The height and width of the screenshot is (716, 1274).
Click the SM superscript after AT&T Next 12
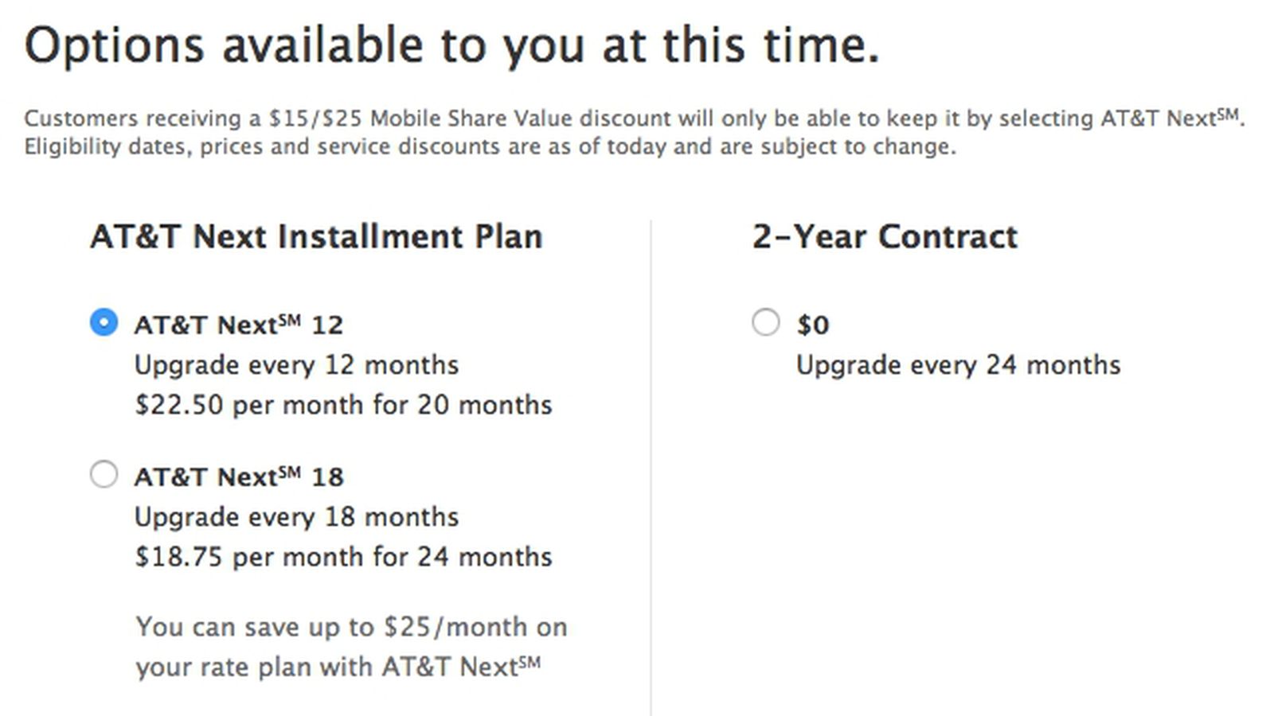coord(290,319)
